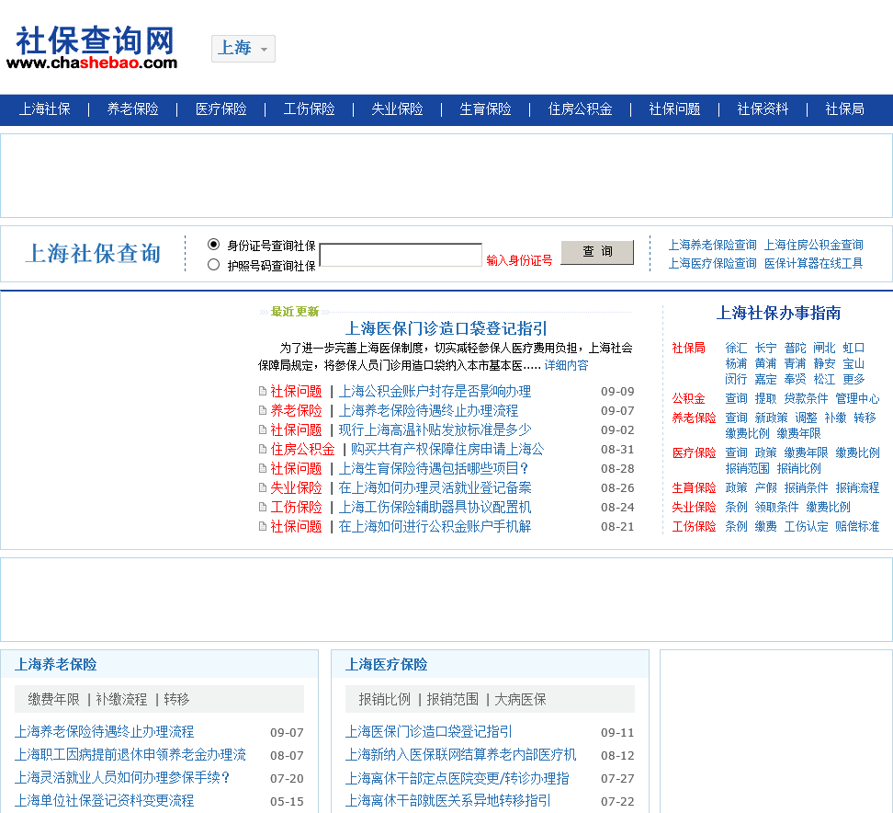Select 闸北 district link
This screenshot has width=893, height=813.
[x=824, y=348]
